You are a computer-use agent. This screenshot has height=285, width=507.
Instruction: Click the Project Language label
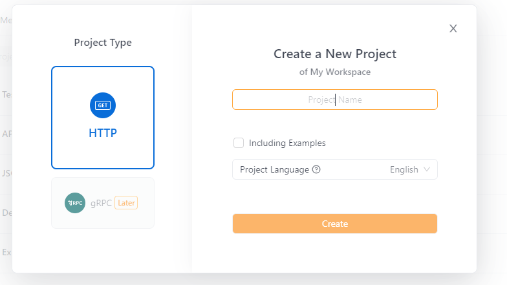pos(274,169)
